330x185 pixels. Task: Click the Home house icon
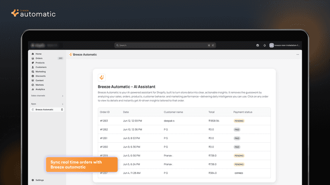(x=33, y=54)
